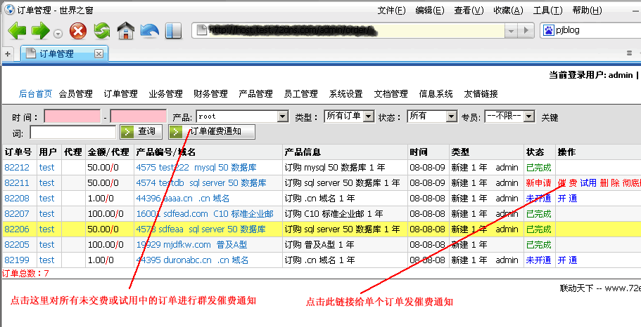Toggle the sidebar panel icon
The height and width of the screenshot is (327, 641).
[173, 31]
